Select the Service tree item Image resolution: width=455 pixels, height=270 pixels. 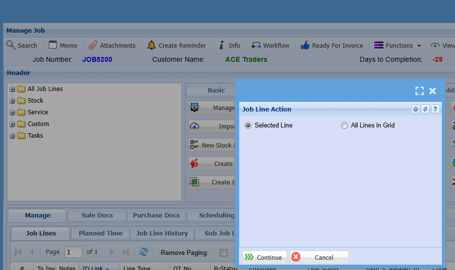pyautogui.click(x=38, y=112)
